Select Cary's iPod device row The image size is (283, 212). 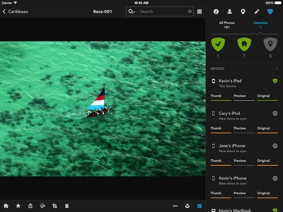pos(244,116)
